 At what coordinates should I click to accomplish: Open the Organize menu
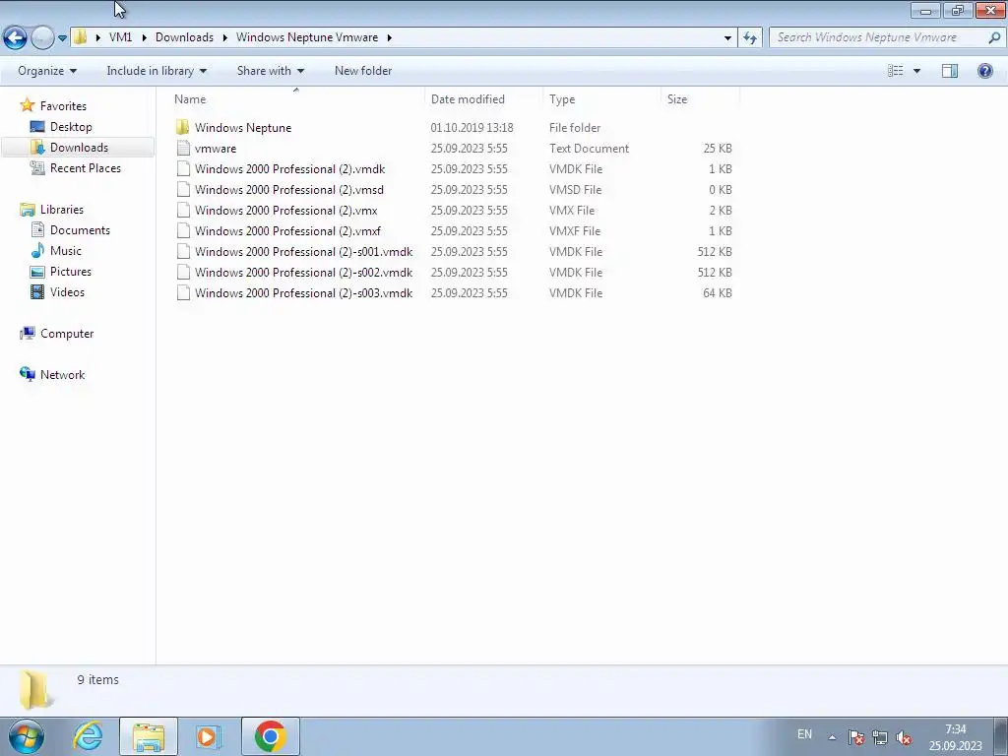(x=47, y=71)
